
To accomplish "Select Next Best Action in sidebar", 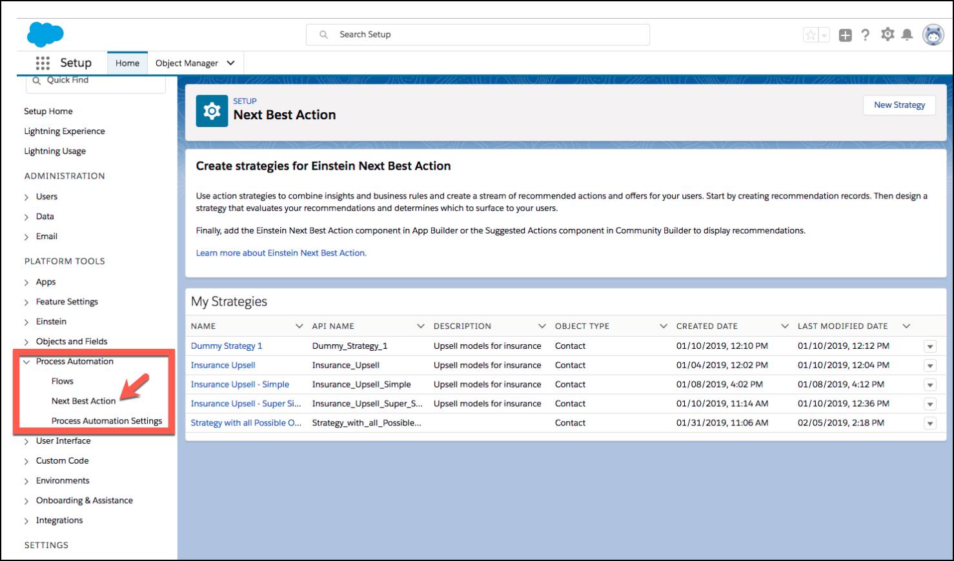I will point(83,401).
